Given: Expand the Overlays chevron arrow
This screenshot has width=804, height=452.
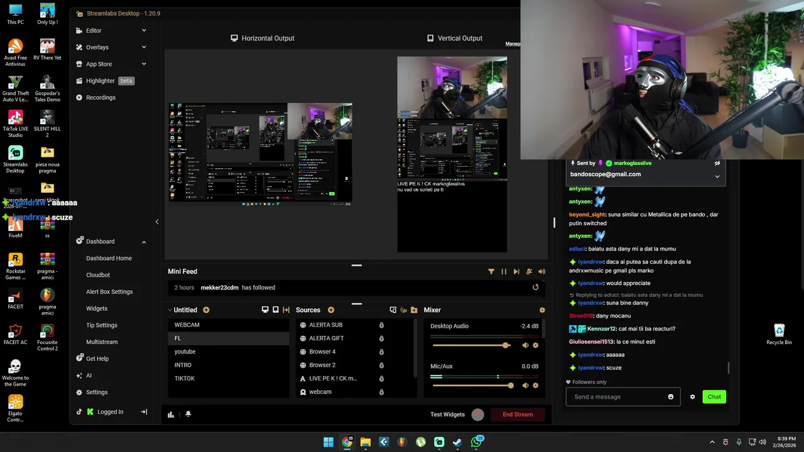Looking at the screenshot, I should click(x=144, y=47).
